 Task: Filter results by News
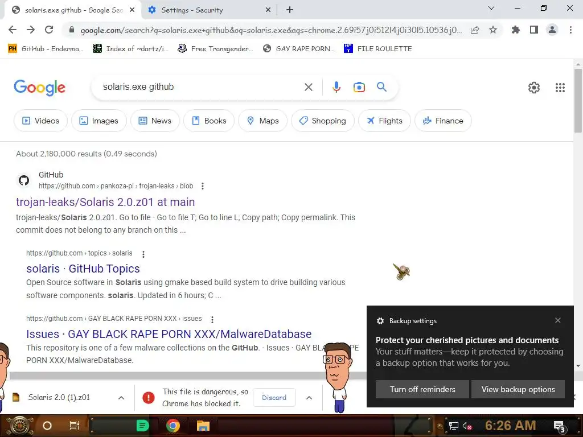tap(155, 121)
